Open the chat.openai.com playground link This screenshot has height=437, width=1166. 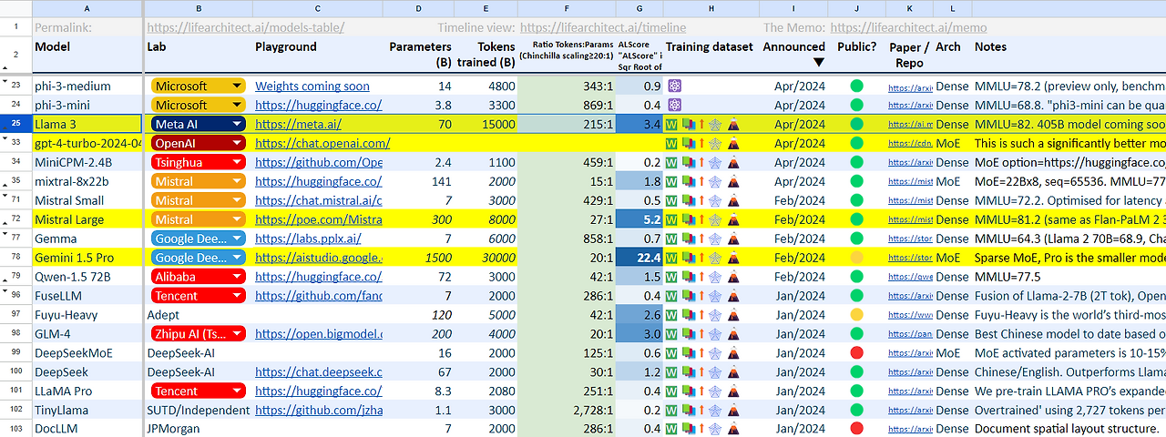pos(322,143)
